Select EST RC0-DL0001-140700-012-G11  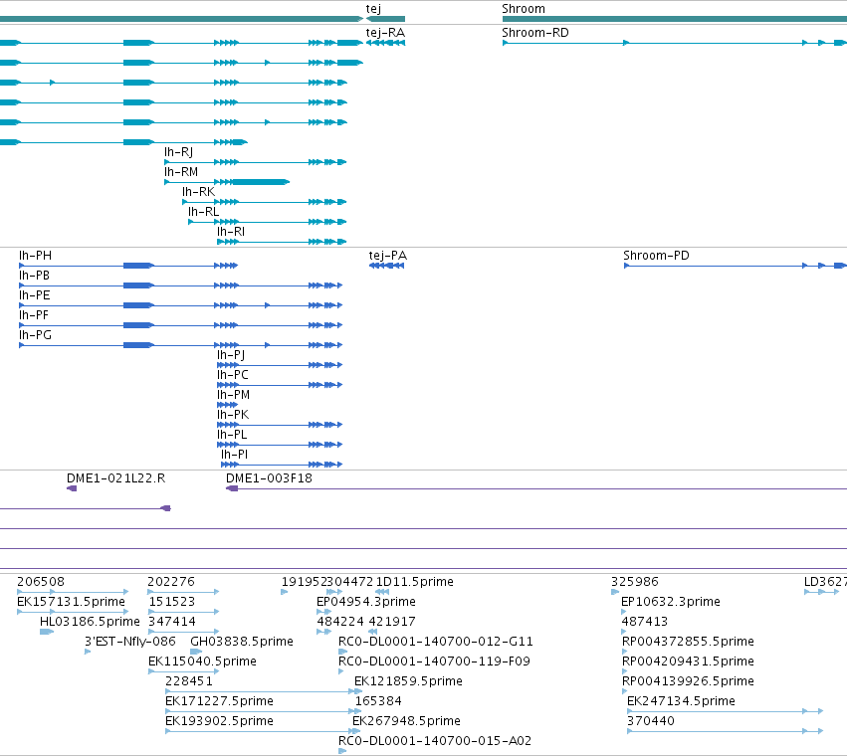point(435,642)
